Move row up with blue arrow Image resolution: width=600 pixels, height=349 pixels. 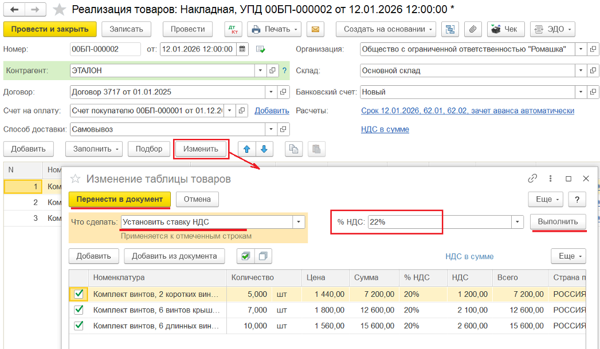(x=247, y=149)
